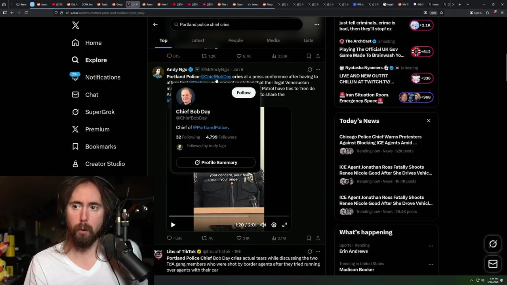
Task: Open the ICE Agent story with 16.4K posts
Action: [386, 174]
